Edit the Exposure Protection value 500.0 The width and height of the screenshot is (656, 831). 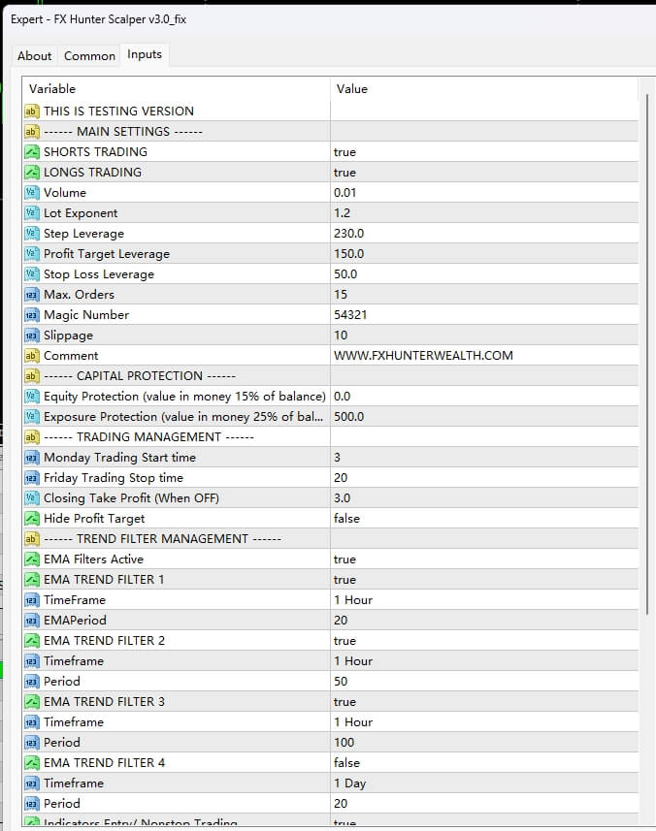point(483,417)
